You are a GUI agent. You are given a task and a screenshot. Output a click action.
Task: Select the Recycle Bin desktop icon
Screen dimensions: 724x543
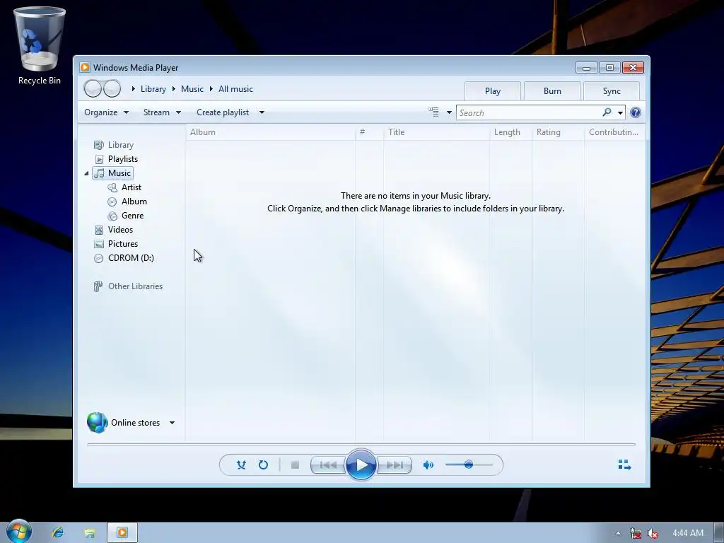(40, 46)
